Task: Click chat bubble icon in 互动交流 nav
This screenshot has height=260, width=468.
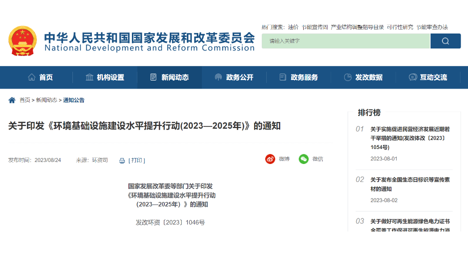Action: pyautogui.click(x=413, y=77)
